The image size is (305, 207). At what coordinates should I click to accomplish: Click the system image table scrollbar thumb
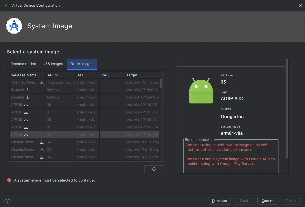(161, 83)
